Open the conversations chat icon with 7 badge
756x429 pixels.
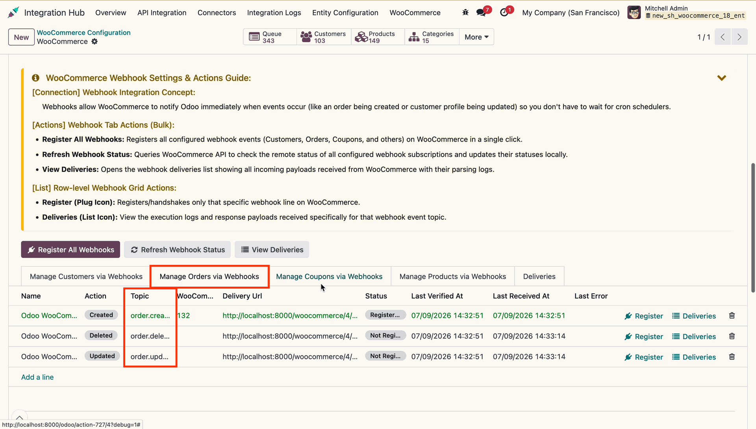(x=481, y=13)
